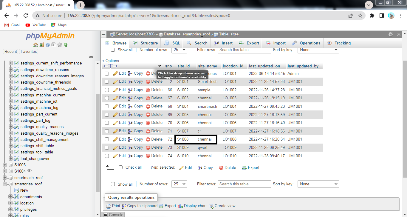Open the Number of rows dropdown

tap(179, 50)
